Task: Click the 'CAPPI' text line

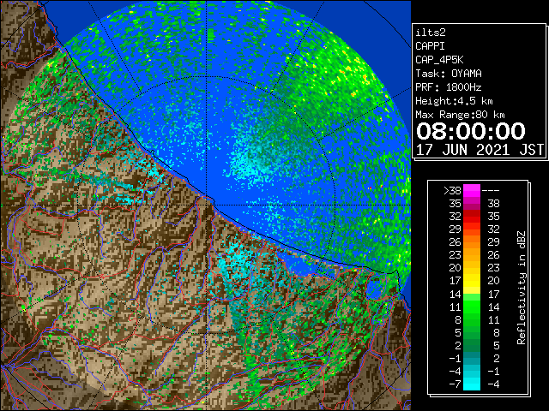Action: click(x=430, y=46)
